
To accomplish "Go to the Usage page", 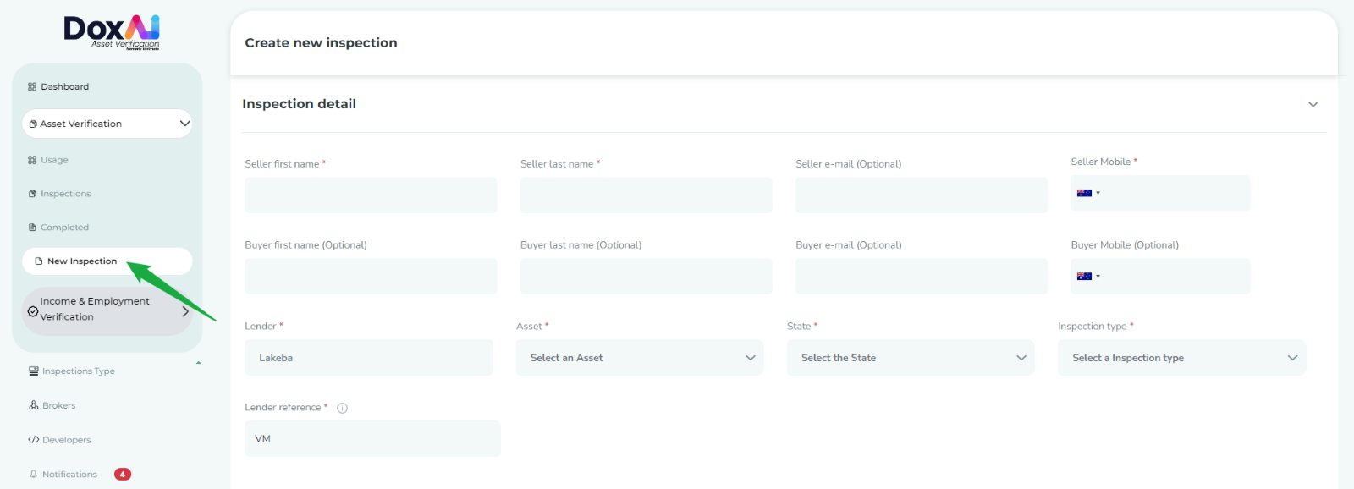I will (54, 160).
